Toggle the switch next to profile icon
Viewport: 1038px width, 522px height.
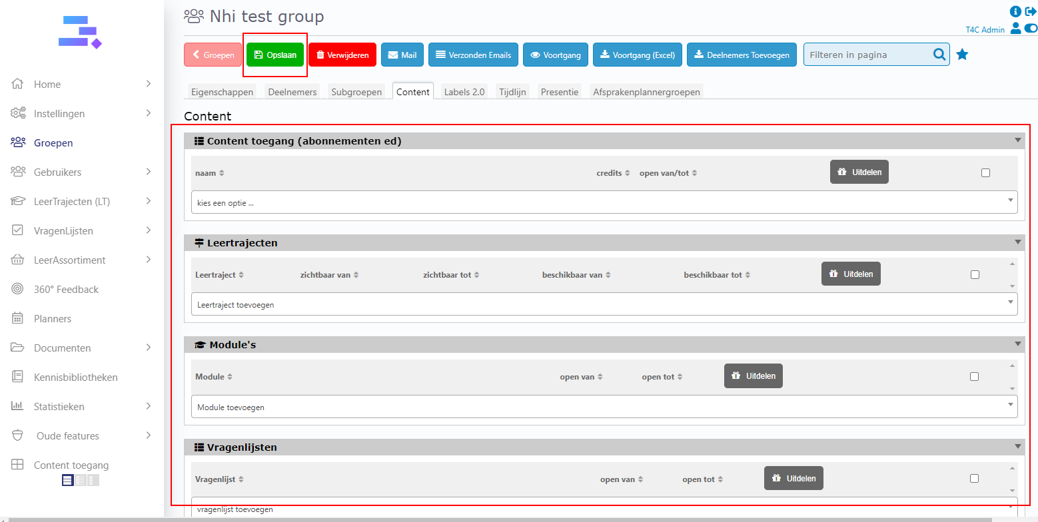pyautogui.click(x=1031, y=28)
